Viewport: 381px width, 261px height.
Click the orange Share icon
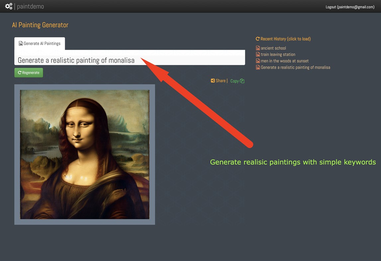(x=213, y=80)
